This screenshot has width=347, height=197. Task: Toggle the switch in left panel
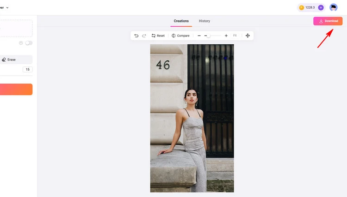29,43
